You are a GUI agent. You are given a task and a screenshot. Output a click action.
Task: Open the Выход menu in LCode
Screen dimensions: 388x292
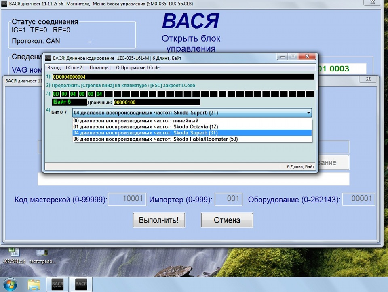click(x=54, y=68)
